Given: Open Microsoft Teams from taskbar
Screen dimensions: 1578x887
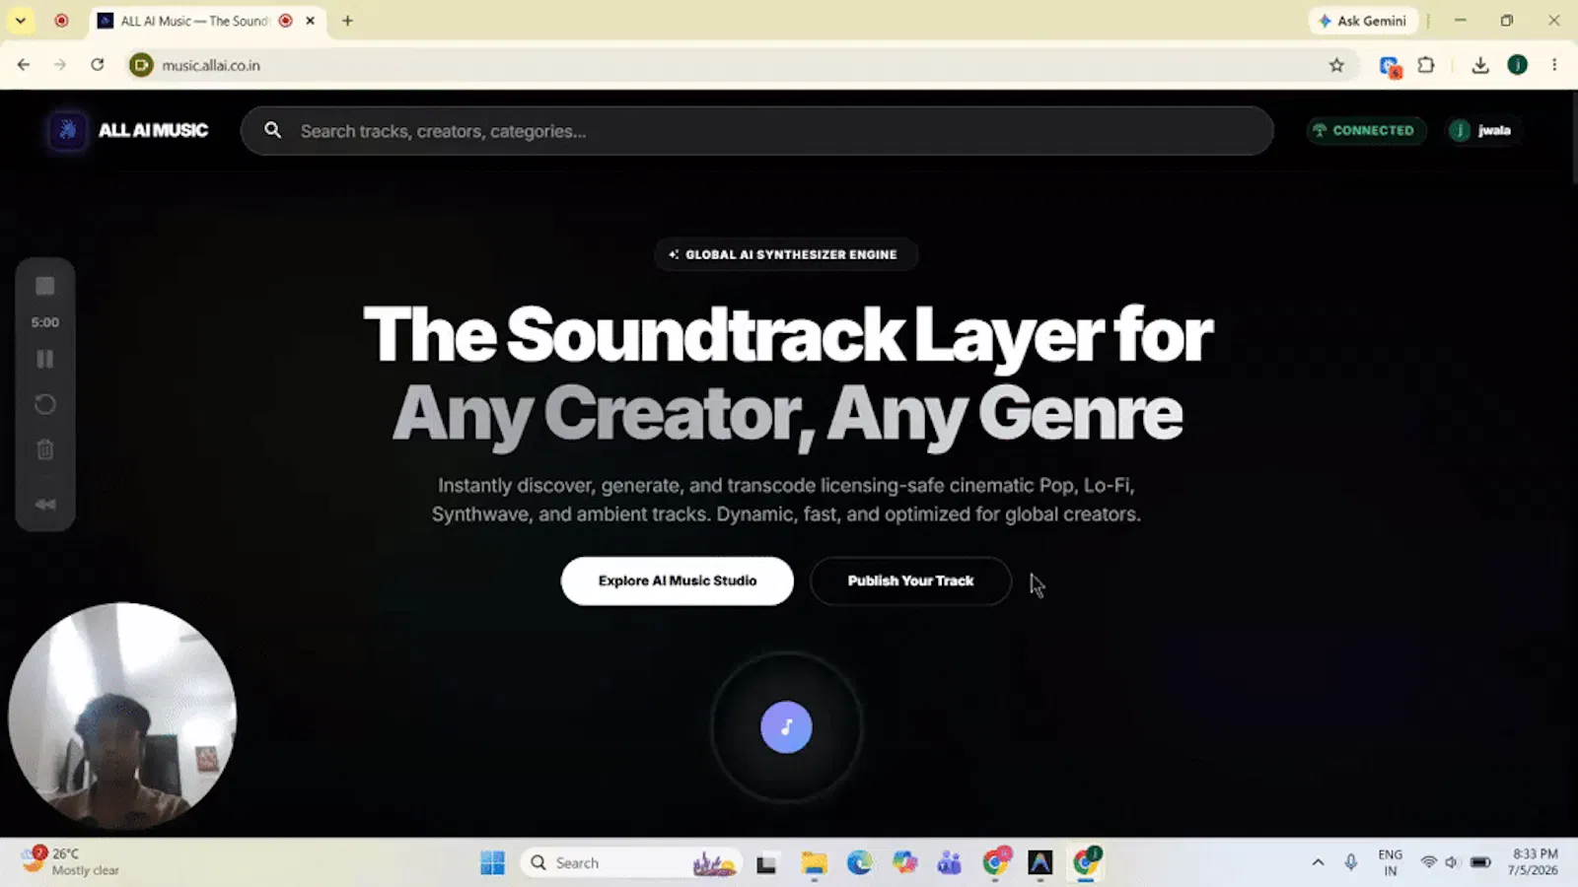Looking at the screenshot, I should (x=950, y=863).
